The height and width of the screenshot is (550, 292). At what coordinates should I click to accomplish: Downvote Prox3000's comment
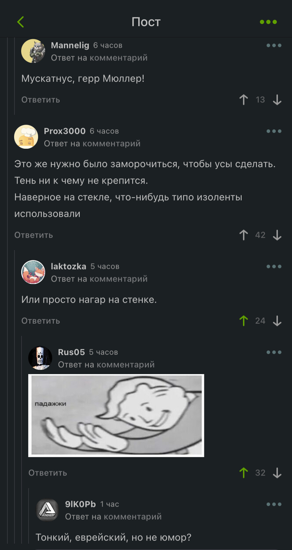pyautogui.click(x=277, y=235)
